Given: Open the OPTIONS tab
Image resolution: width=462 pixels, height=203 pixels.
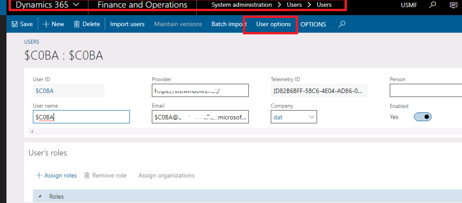Looking at the screenshot, I should [x=313, y=24].
